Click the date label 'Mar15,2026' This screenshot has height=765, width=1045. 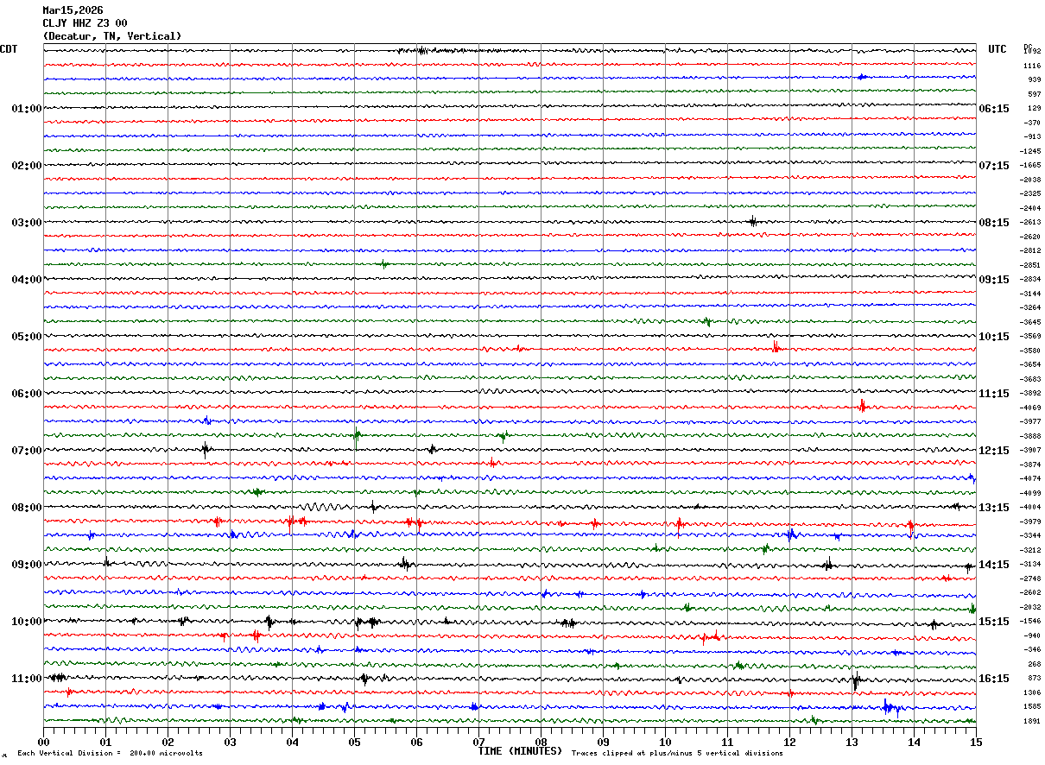click(x=73, y=10)
